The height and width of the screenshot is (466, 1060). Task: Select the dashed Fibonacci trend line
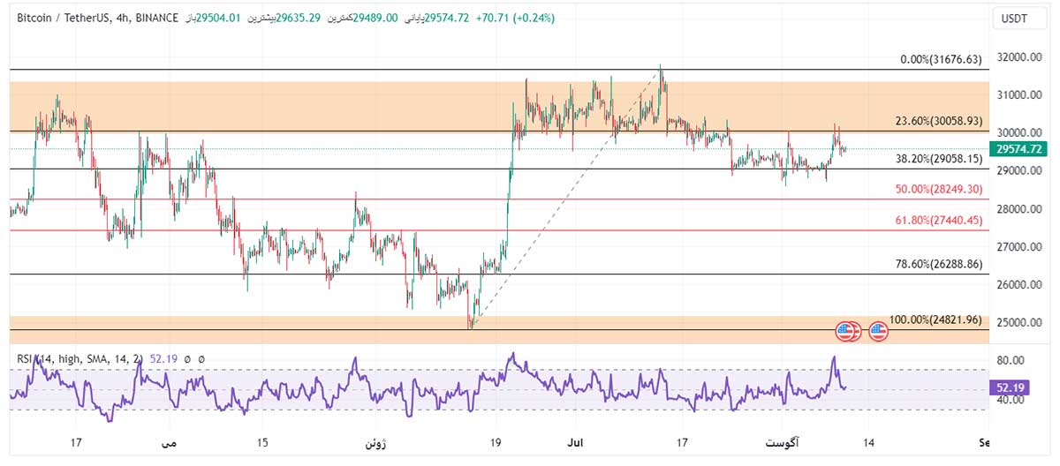click(x=565, y=198)
